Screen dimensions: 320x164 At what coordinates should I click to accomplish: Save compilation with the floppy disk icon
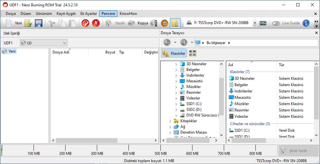coord(38,23)
